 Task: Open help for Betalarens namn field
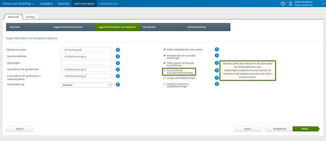[x=118, y=50]
